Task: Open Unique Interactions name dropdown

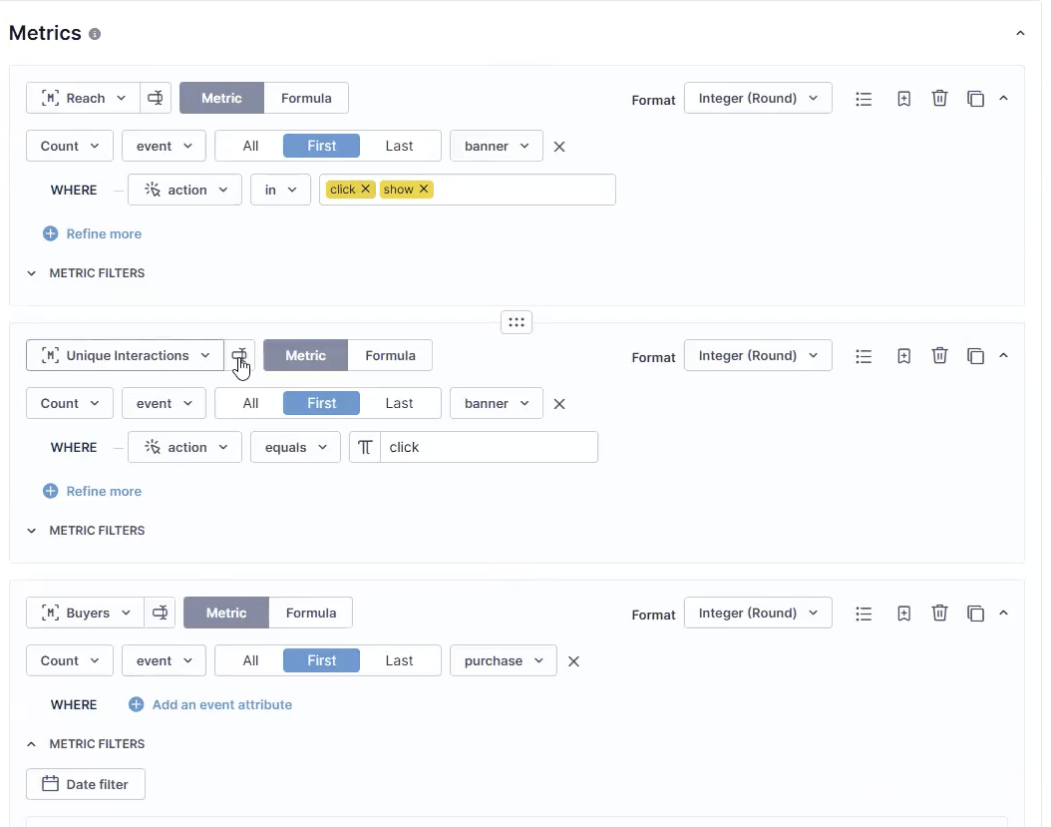Action: [126, 355]
